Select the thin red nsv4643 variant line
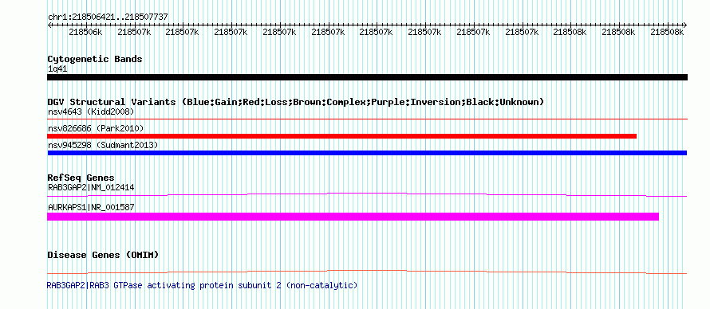Screen dimensions: 710x309 point(367,119)
